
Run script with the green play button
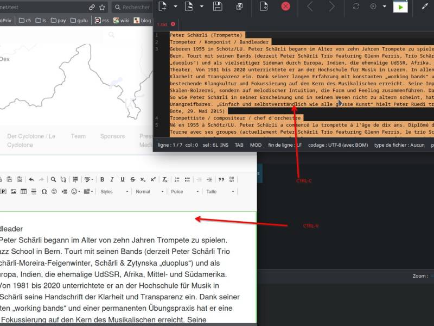pos(400,7)
